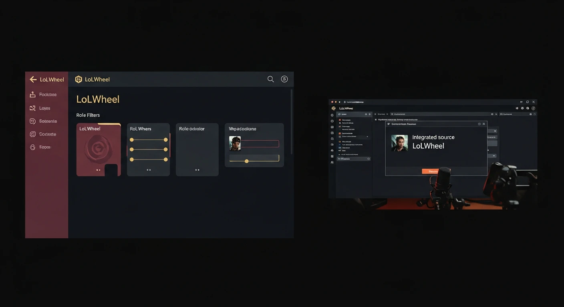Click the icon next to Soderte
564x307 pixels.
tap(33, 134)
